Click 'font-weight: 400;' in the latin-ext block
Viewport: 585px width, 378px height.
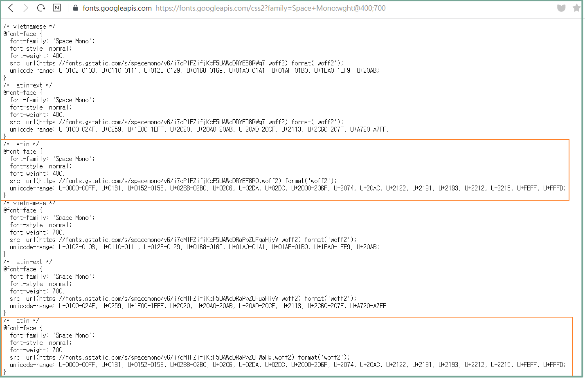[38, 115]
